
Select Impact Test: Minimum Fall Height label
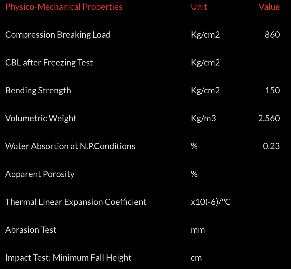point(68,258)
